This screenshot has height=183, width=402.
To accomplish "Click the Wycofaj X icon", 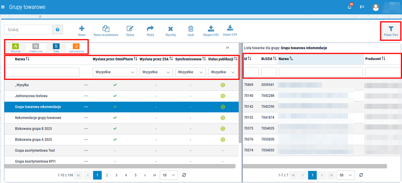I will pos(171,29).
